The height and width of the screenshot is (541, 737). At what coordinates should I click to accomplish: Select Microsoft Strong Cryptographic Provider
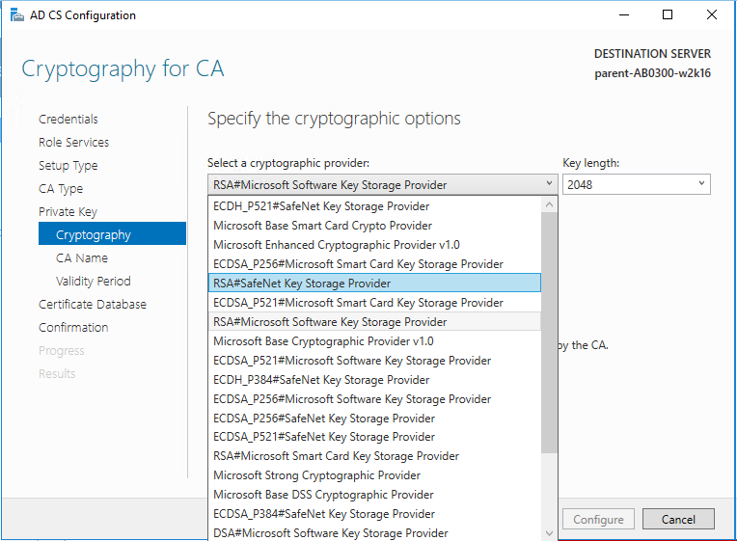pos(374,475)
